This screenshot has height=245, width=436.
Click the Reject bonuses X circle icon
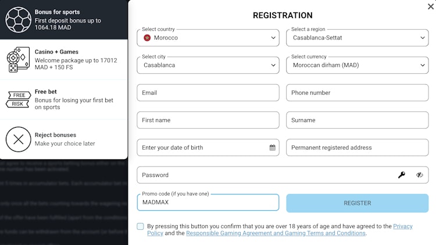[18, 139]
